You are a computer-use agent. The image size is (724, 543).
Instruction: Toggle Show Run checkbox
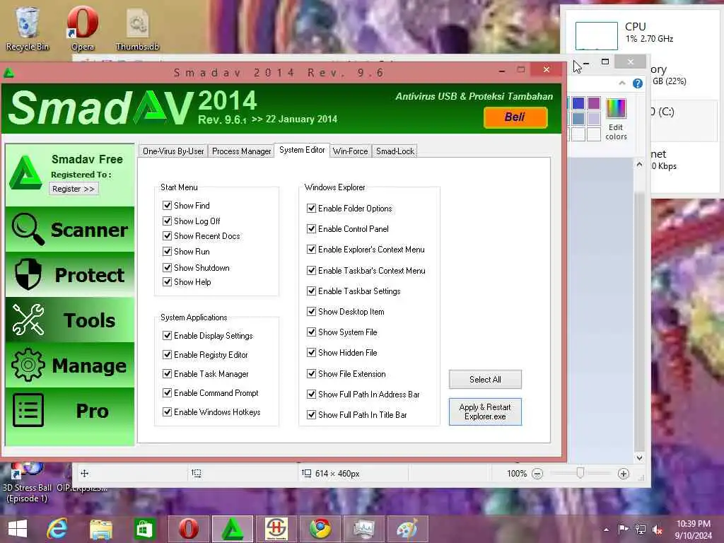tap(167, 251)
